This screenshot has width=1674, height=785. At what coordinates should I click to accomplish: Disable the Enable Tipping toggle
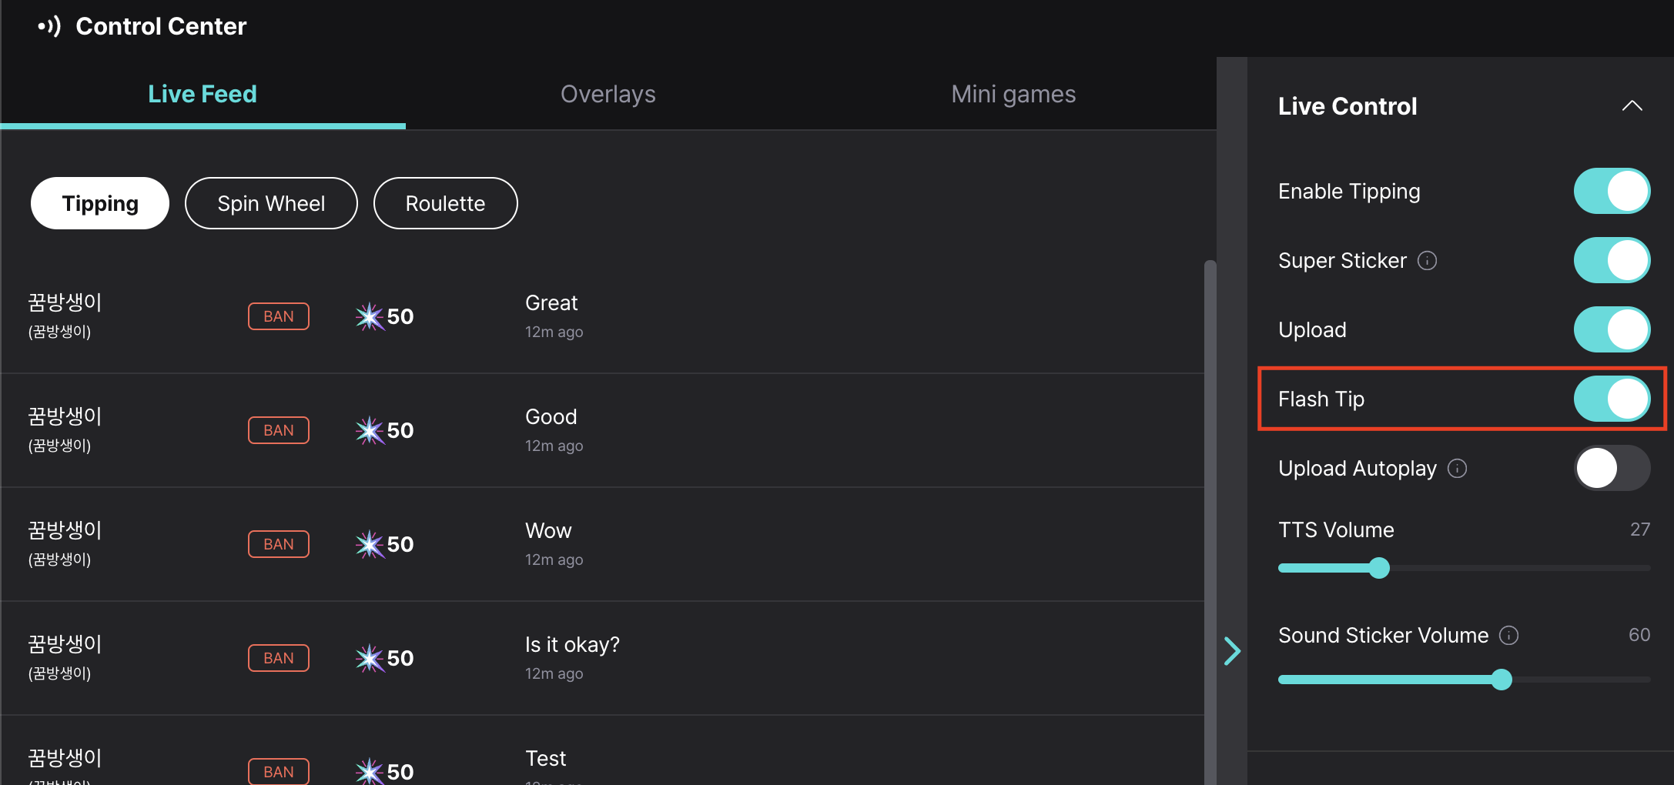pyautogui.click(x=1612, y=191)
